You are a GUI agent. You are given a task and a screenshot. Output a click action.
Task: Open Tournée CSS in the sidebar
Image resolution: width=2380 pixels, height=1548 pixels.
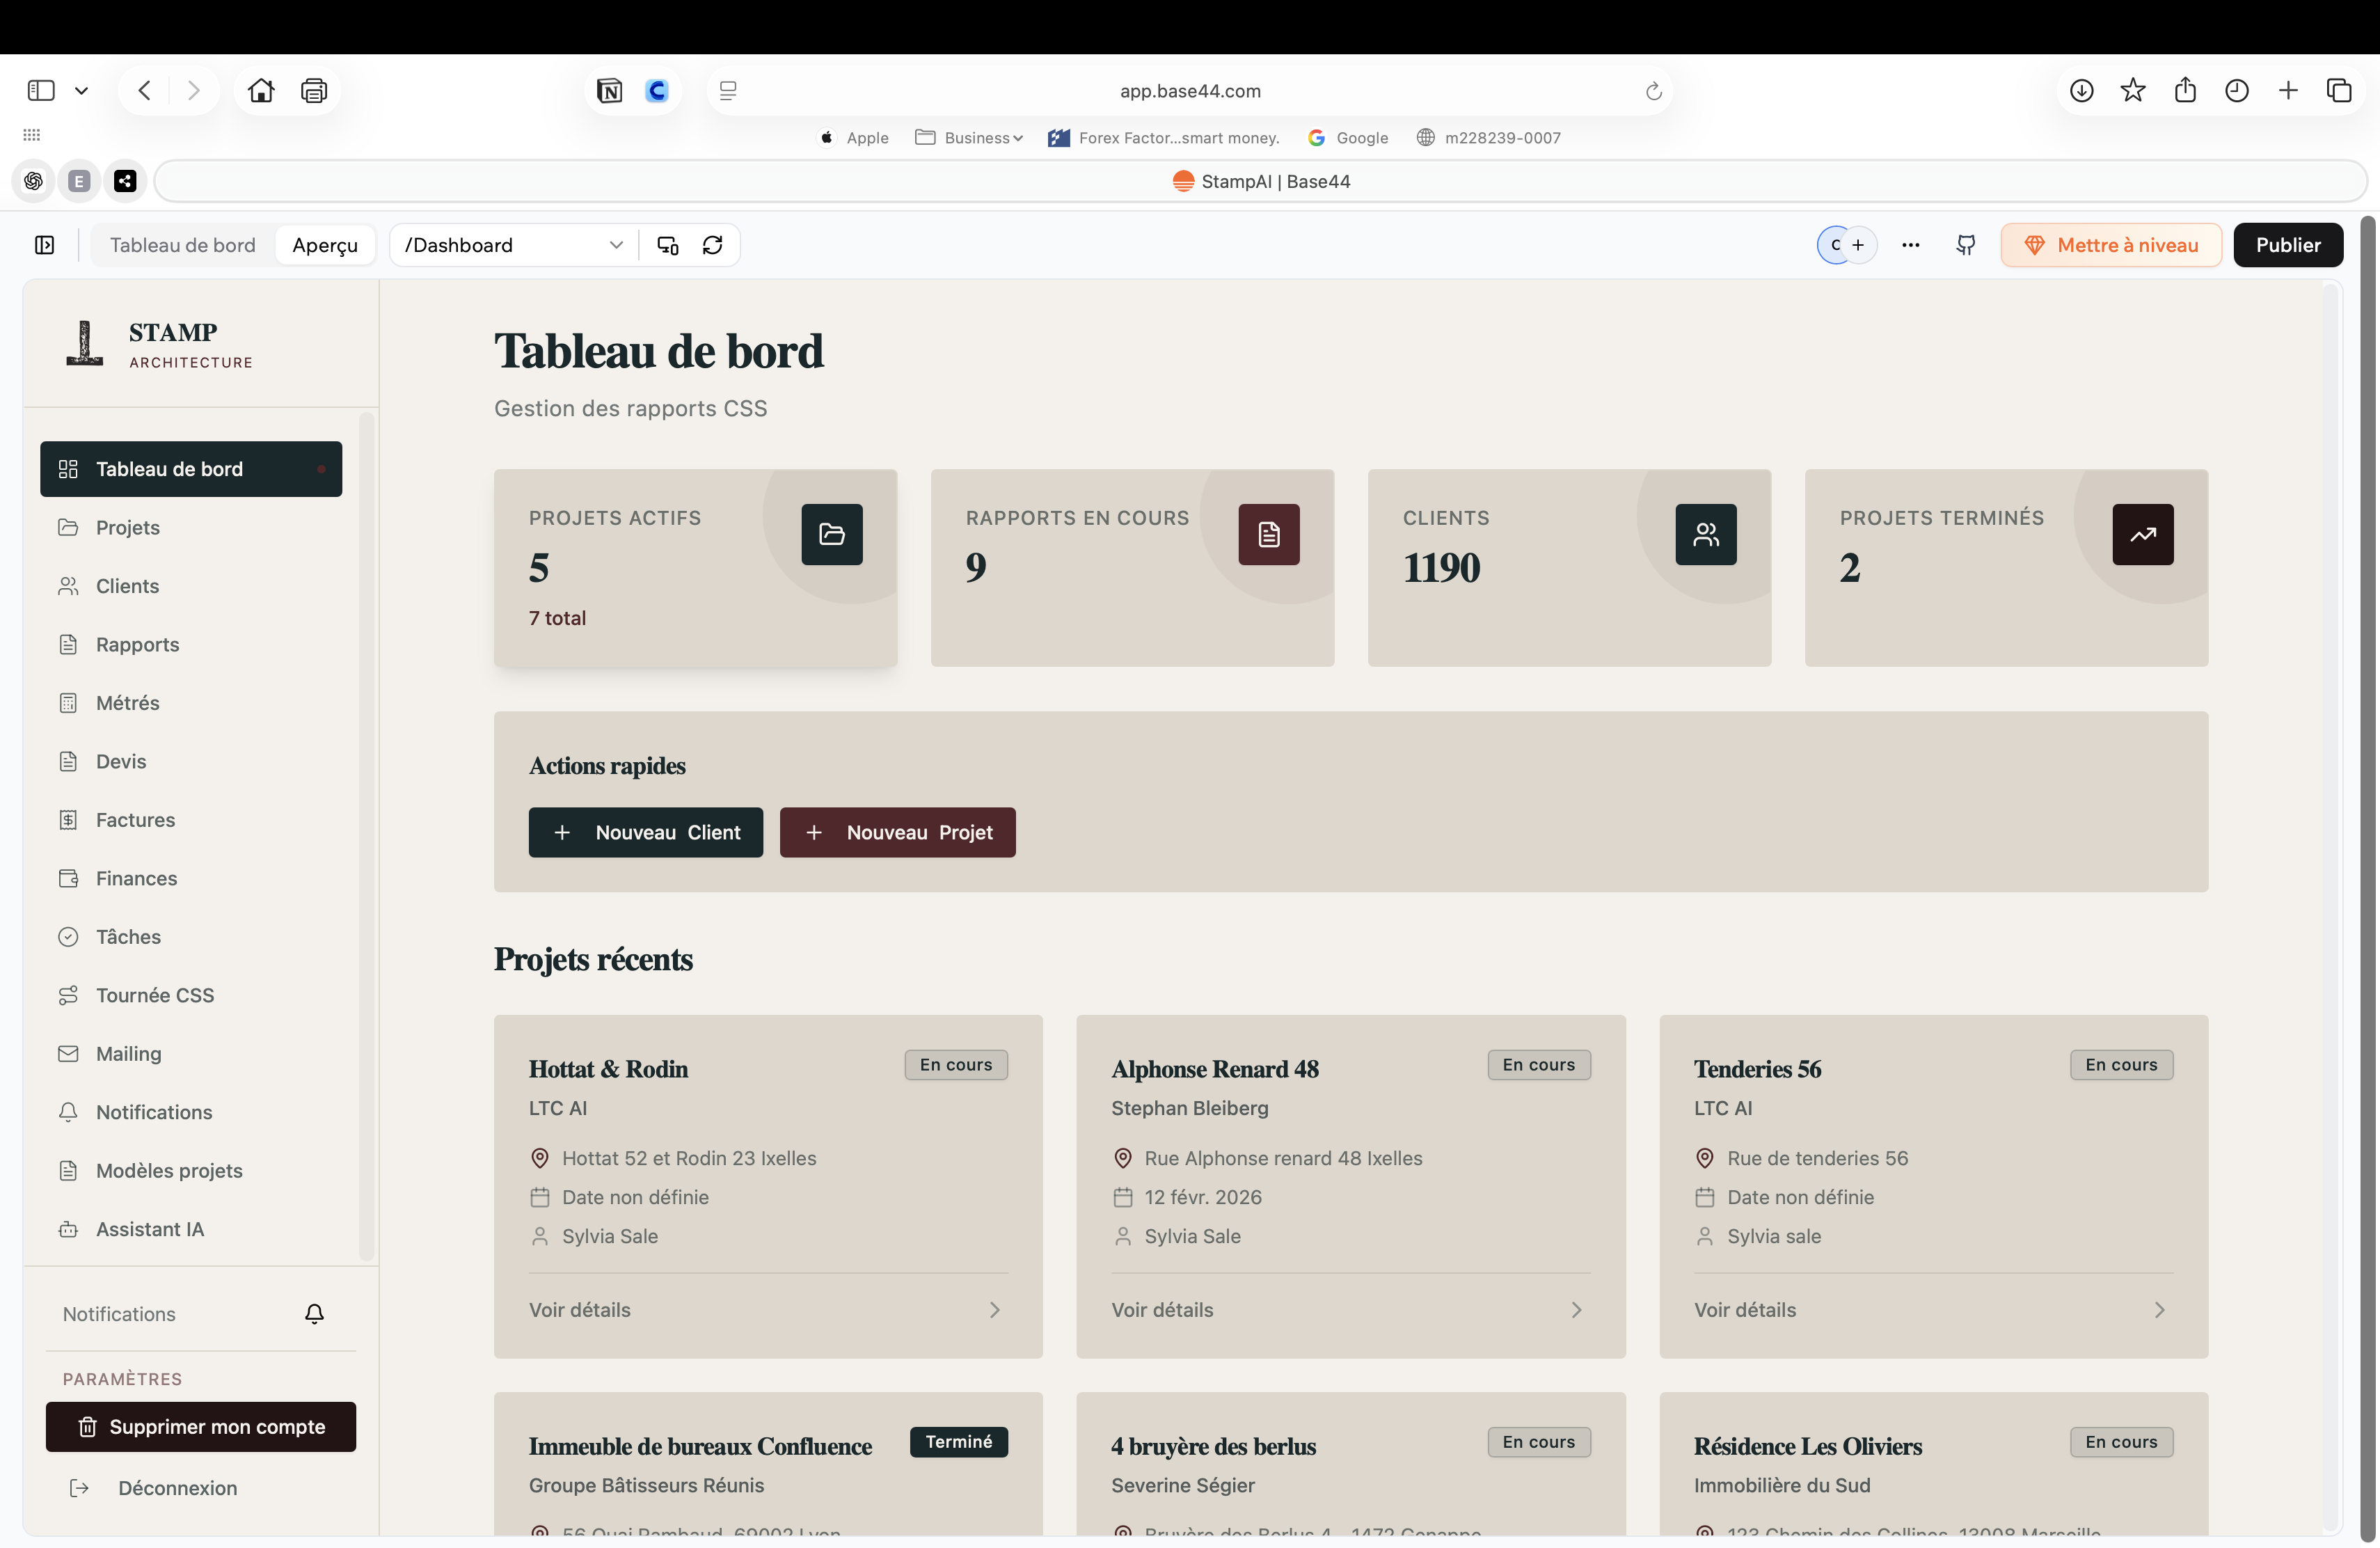click(x=191, y=996)
